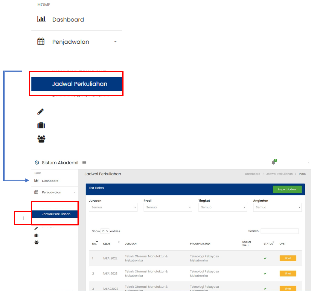Open the Tingkat filter dropdown
This screenshot has height=293, width=317.
222,207
